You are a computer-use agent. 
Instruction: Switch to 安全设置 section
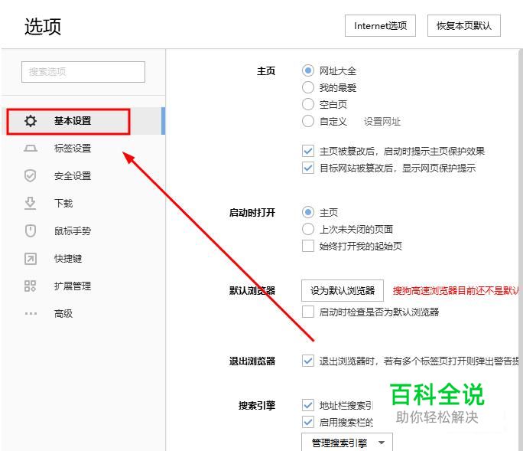[83, 175]
